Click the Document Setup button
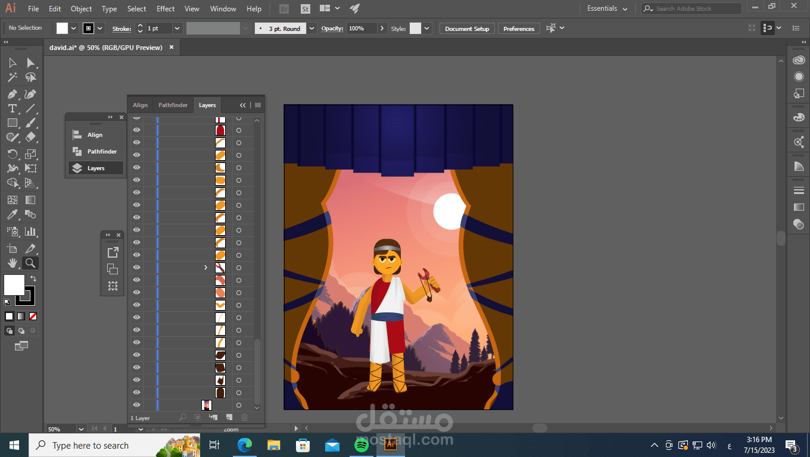810x457 pixels. tap(466, 29)
